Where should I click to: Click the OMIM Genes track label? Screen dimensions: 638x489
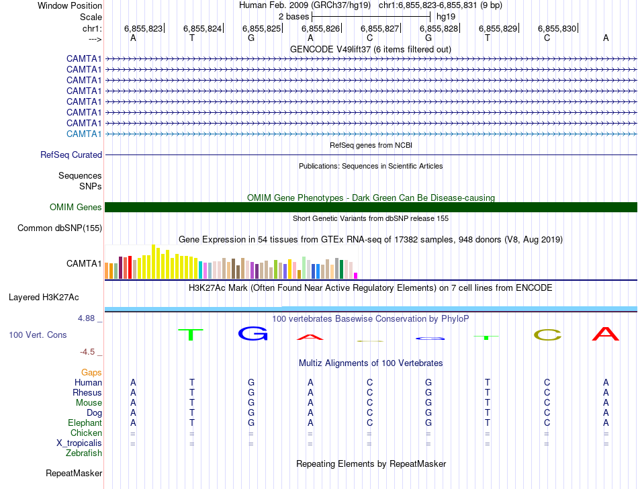click(x=75, y=208)
